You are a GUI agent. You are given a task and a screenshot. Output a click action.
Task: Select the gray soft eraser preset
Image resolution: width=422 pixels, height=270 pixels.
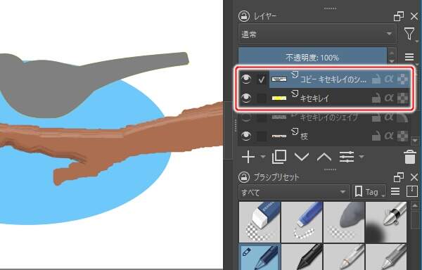344,222
